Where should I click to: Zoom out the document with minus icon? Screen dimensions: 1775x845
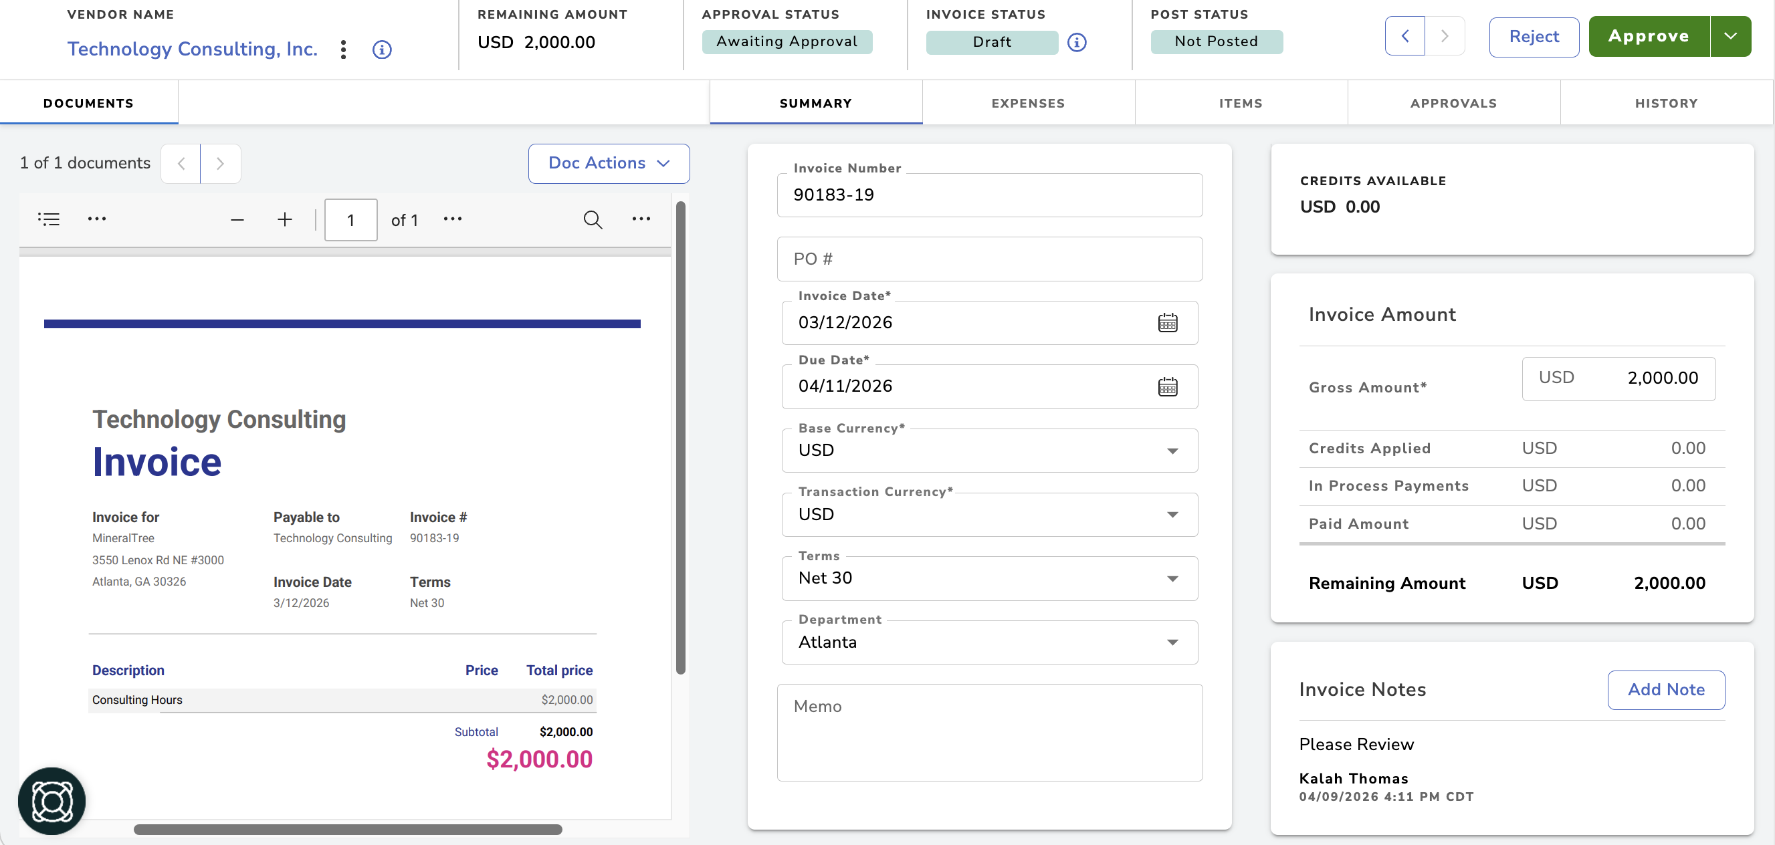(x=237, y=220)
